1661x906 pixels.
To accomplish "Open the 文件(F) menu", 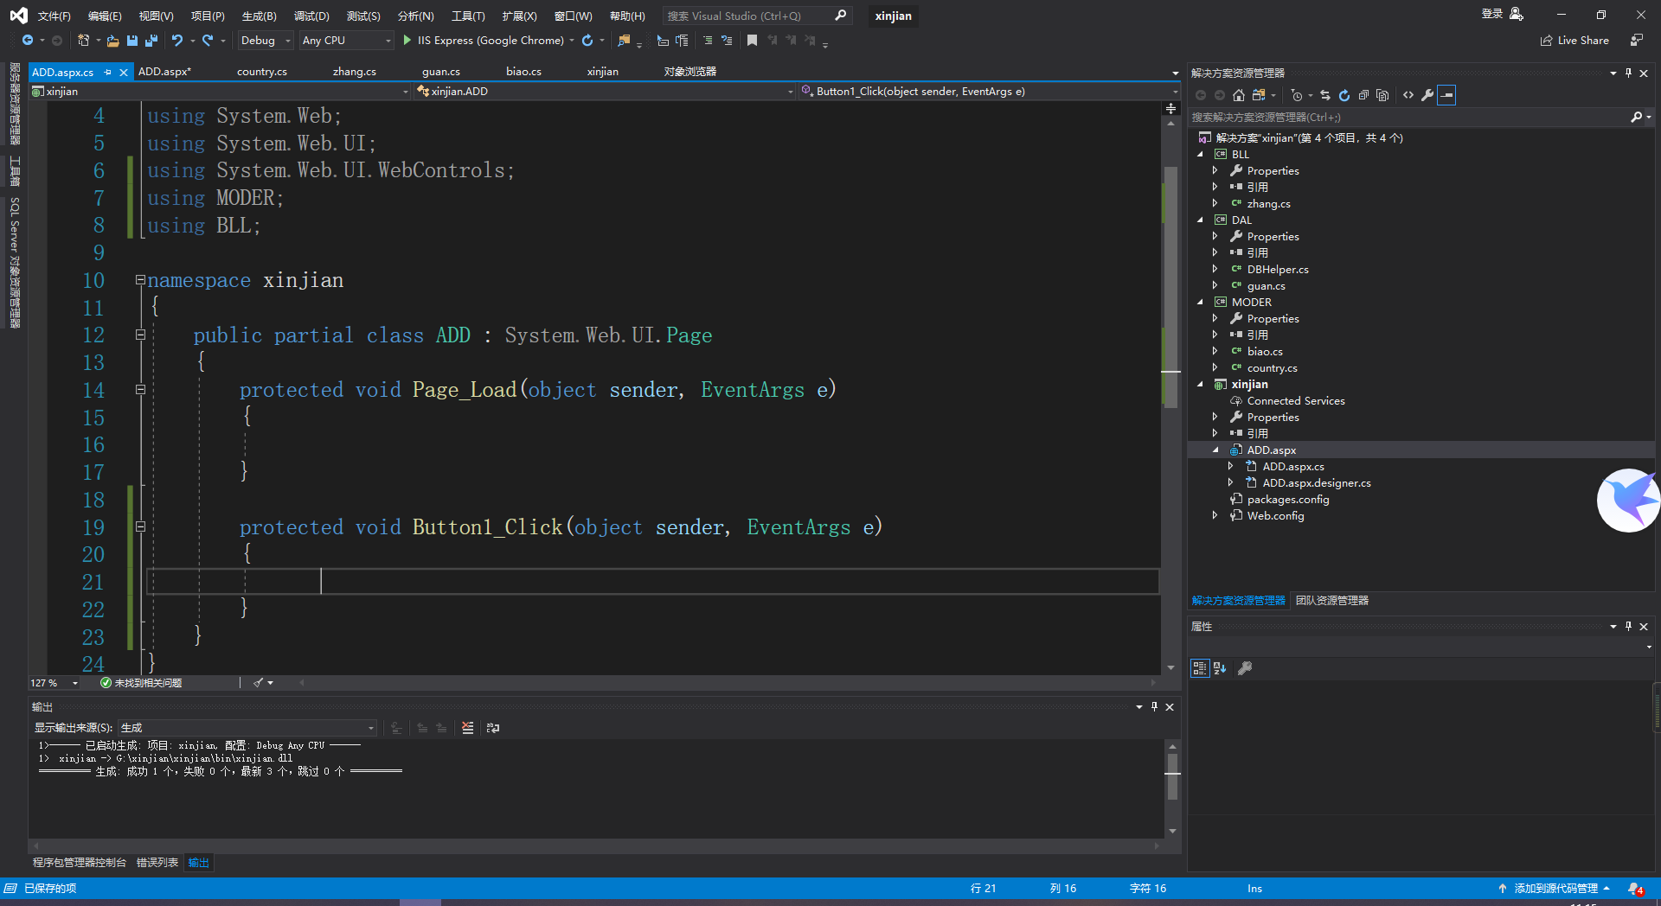I will click(55, 16).
